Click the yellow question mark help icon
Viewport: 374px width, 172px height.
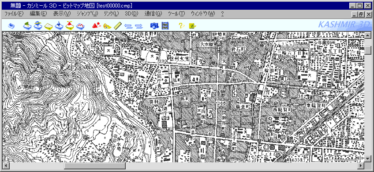(182, 26)
